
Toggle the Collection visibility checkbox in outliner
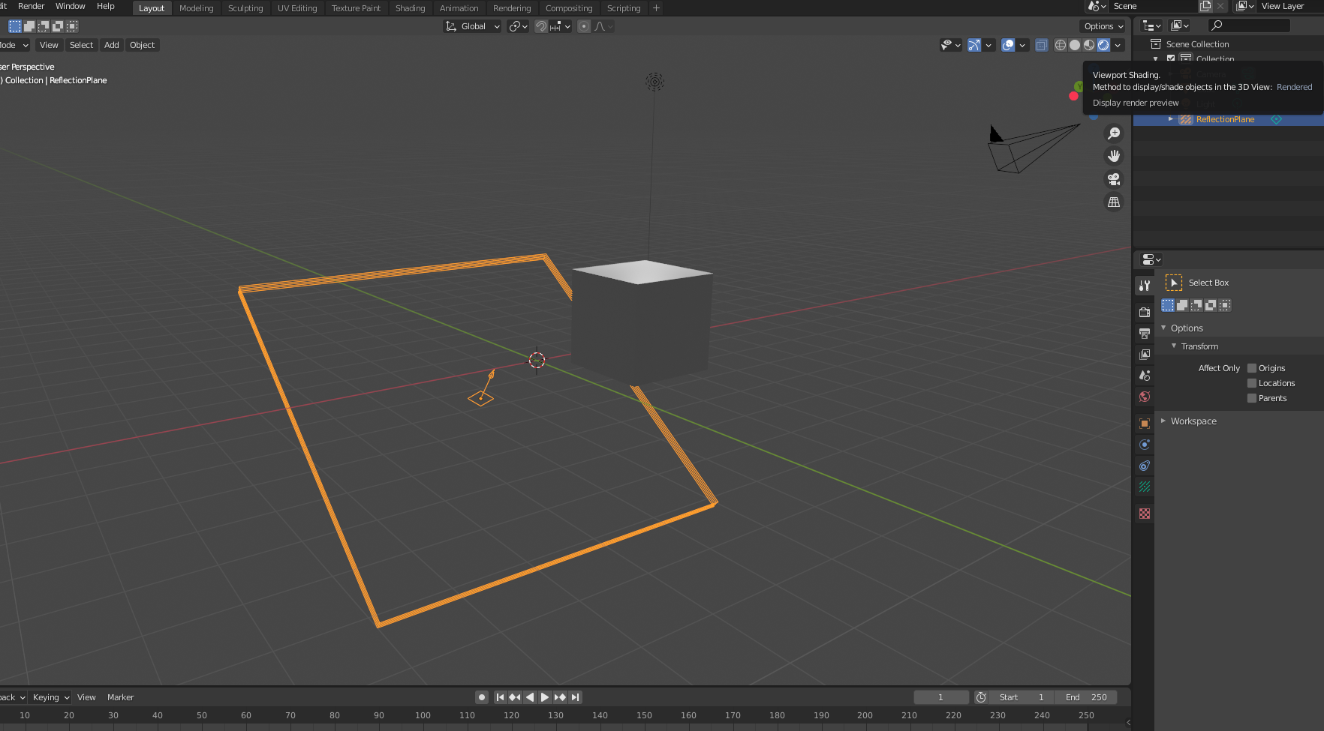coord(1171,58)
